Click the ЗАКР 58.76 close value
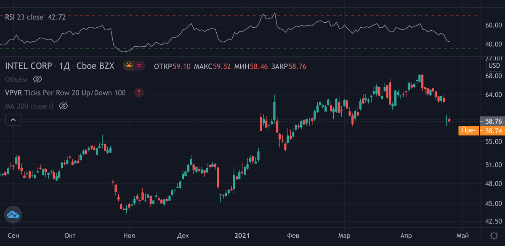505x246 pixels. tap(289, 66)
